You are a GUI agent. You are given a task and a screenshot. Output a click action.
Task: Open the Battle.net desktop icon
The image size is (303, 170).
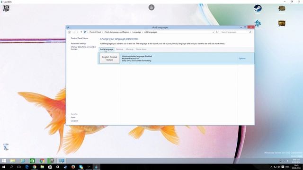click(x=258, y=24)
